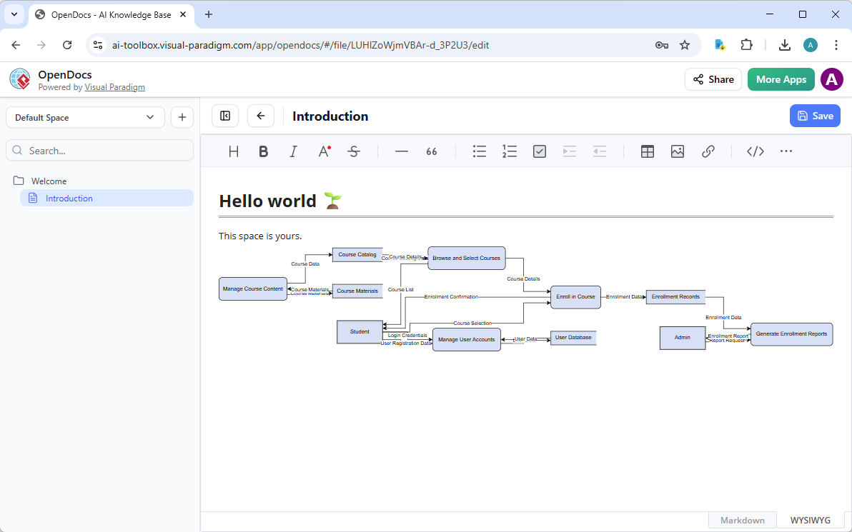Viewport: 852px width, 532px height.
Task: Open the Default Space dropdown
Action: pyautogui.click(x=84, y=116)
